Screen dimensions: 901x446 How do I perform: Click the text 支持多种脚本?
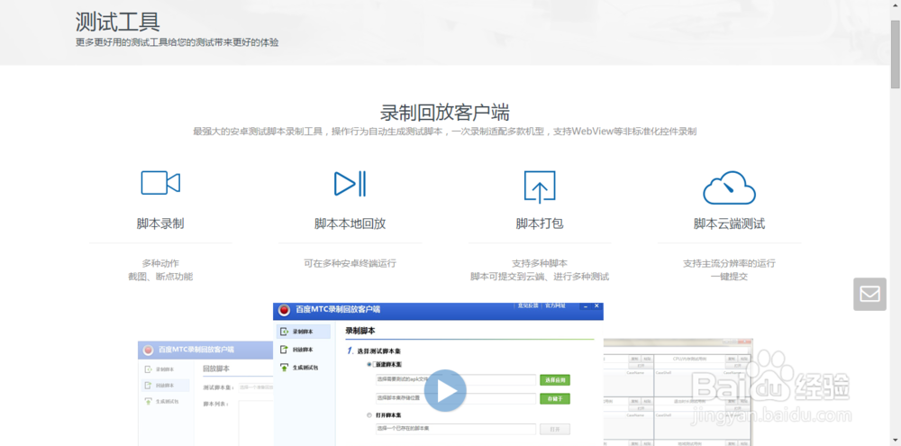pyautogui.click(x=540, y=263)
